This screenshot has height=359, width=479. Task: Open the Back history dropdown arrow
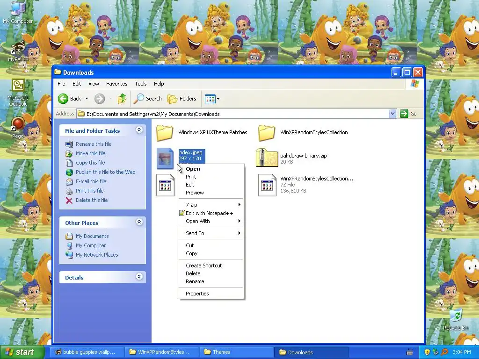point(87,99)
